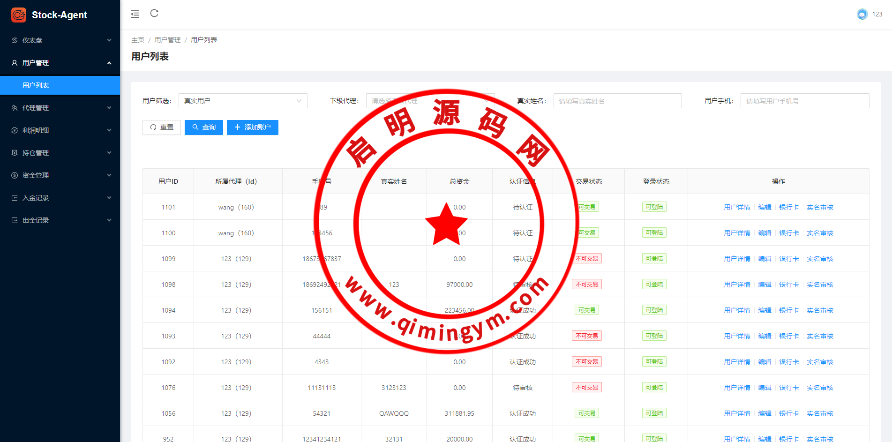Click the page refresh icon
Screen dimensions: 892x442
tap(154, 14)
